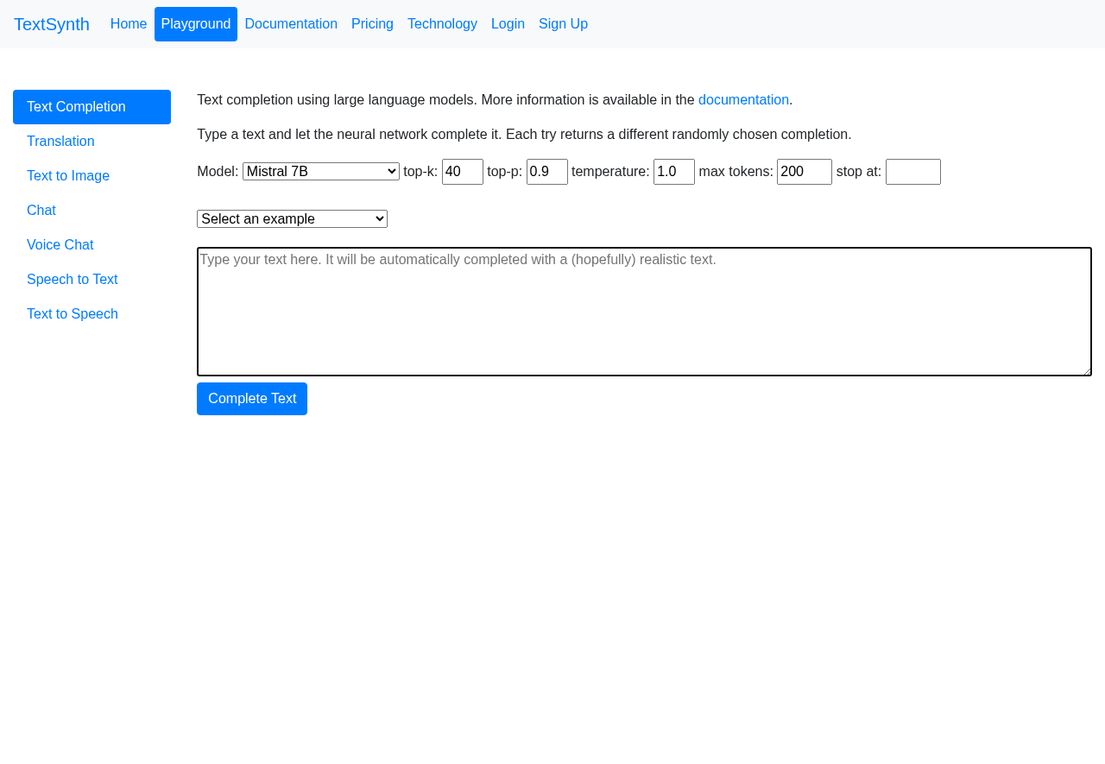Open the Text to Speech tool
The width and height of the screenshot is (1105, 764).
(72, 312)
